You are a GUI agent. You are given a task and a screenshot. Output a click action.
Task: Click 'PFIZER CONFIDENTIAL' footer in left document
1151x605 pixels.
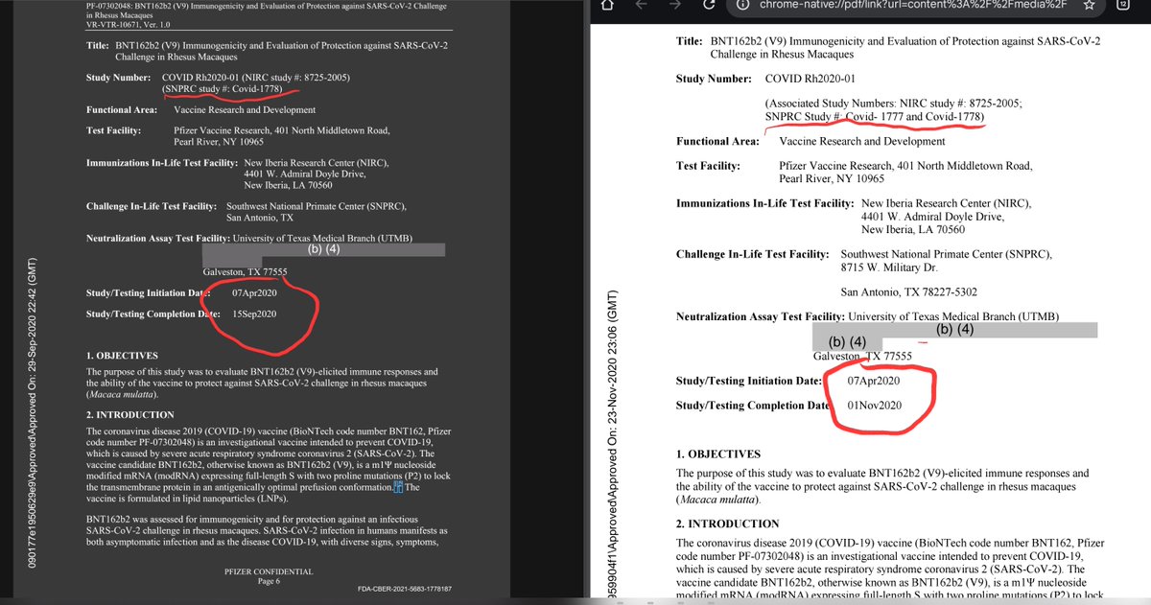point(268,570)
